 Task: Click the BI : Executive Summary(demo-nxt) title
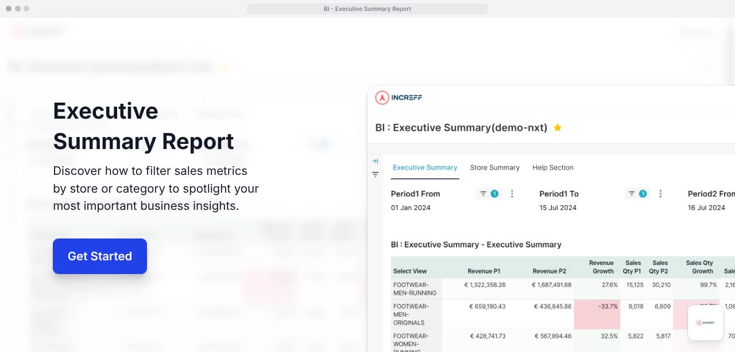(461, 128)
